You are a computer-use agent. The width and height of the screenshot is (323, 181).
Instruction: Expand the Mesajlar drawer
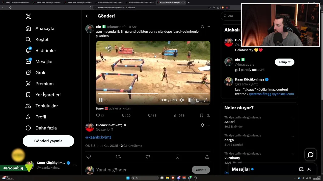(309, 169)
